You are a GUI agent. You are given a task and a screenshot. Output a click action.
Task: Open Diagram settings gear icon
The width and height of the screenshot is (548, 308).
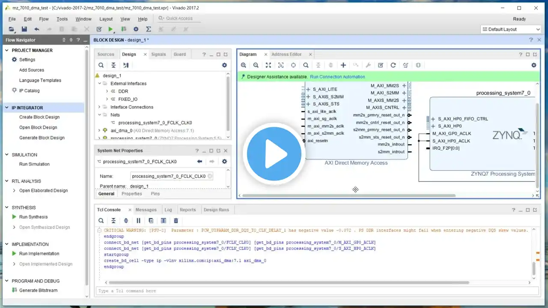pos(533,65)
